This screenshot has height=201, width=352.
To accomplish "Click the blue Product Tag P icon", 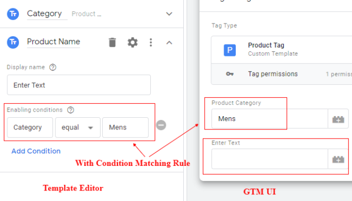I will 230,50.
